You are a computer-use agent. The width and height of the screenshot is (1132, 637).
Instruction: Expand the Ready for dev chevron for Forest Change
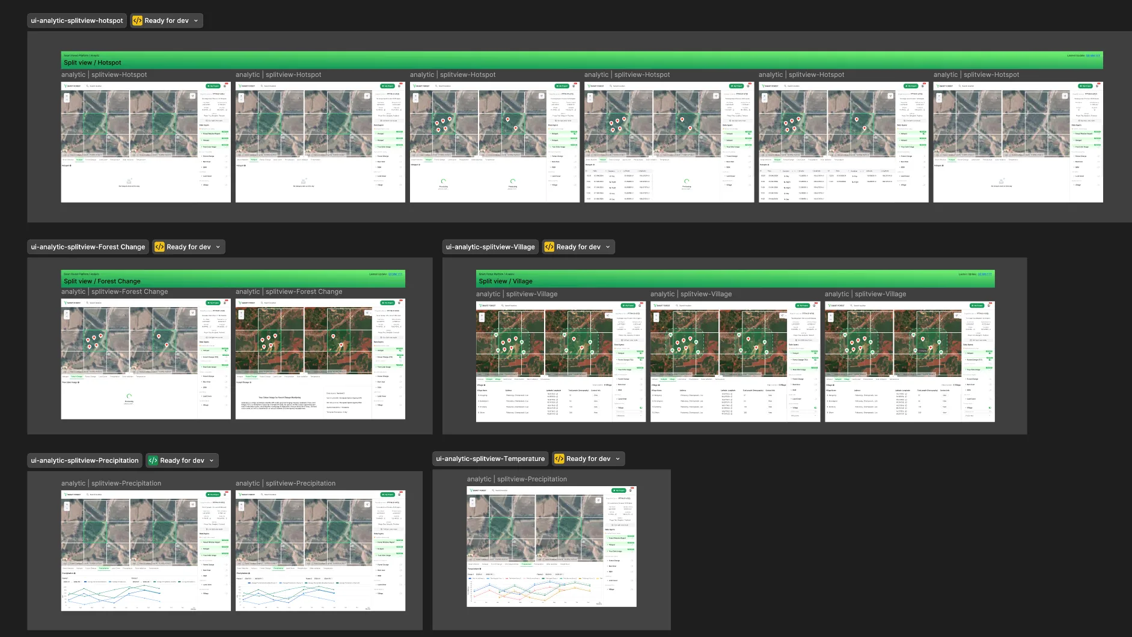point(218,247)
